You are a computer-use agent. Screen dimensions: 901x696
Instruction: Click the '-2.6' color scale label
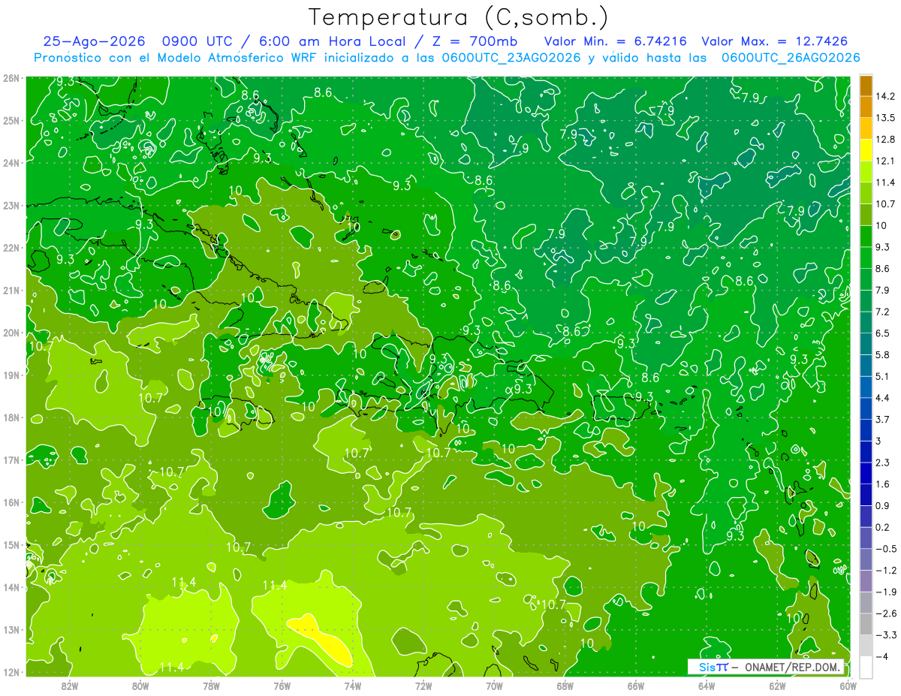885,613
